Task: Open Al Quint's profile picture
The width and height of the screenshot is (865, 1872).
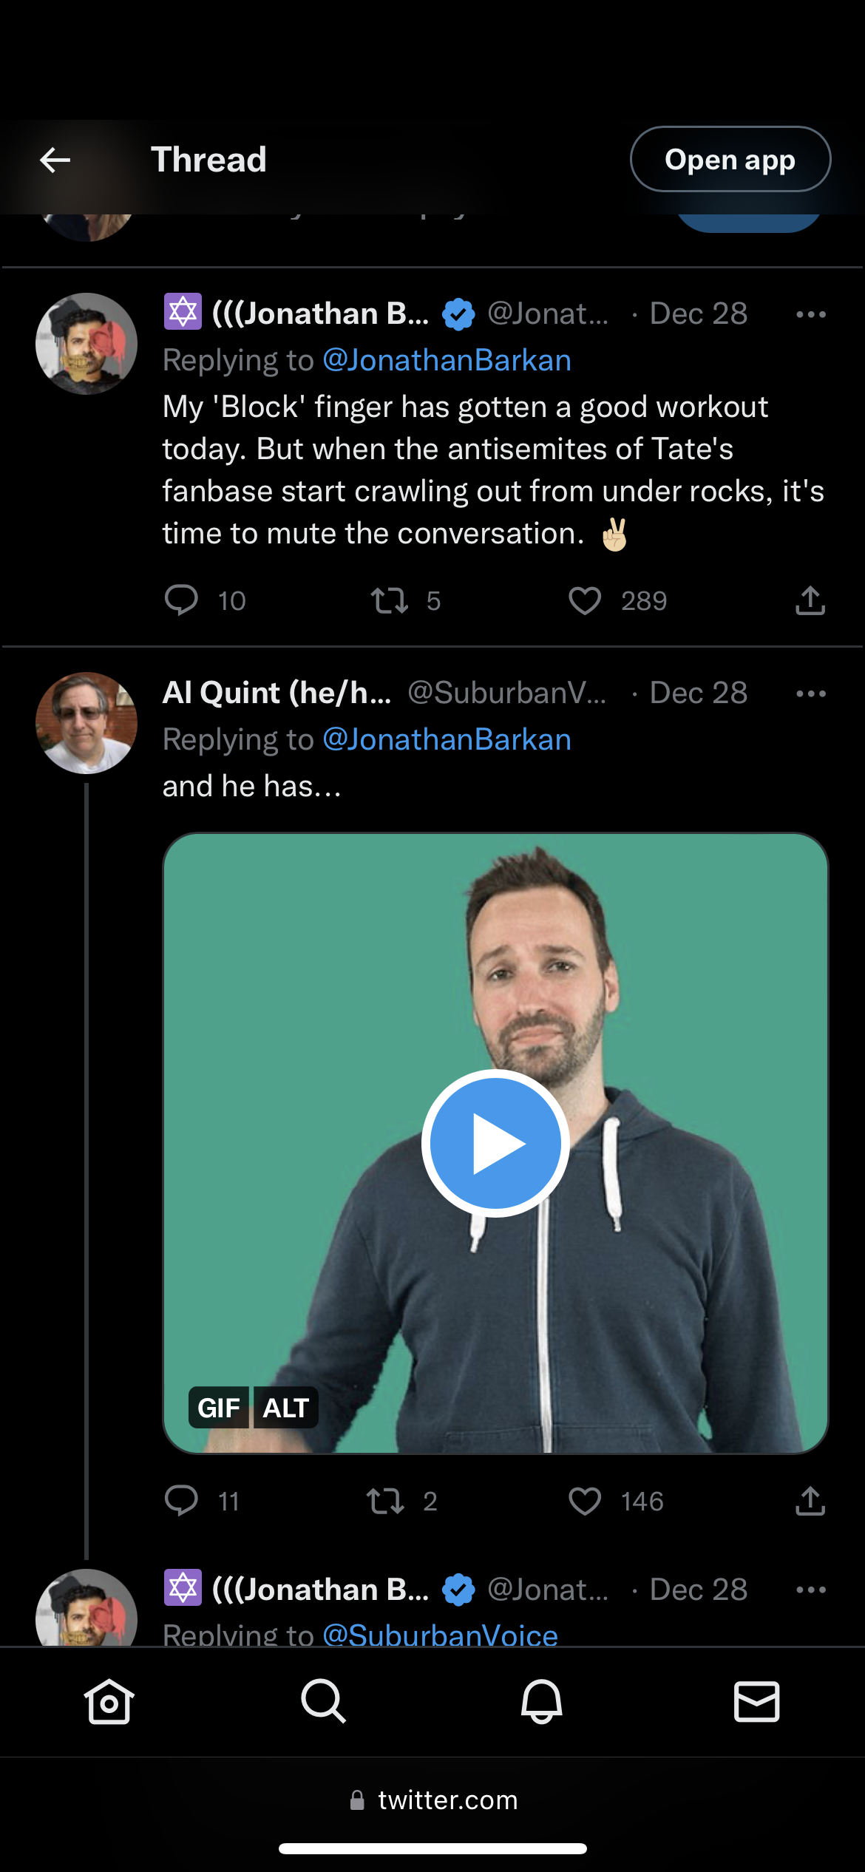Action: point(86,723)
